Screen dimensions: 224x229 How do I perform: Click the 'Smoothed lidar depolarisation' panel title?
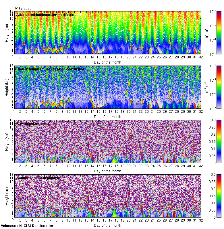click(x=41, y=178)
